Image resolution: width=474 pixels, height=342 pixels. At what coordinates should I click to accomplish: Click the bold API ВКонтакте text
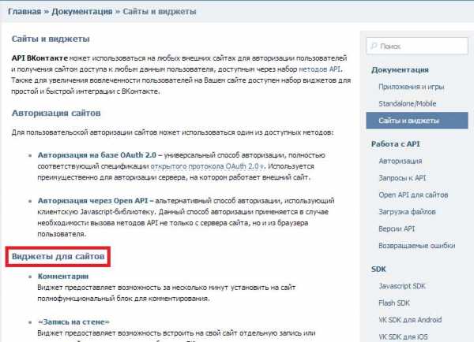click(39, 58)
